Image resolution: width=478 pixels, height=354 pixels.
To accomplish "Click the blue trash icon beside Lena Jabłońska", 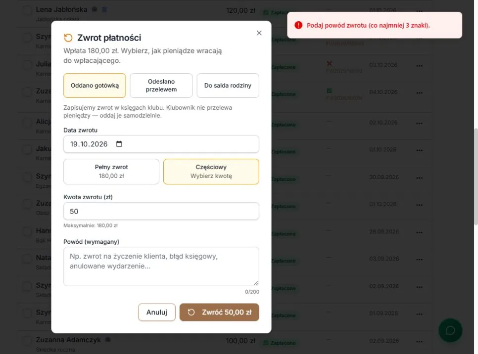I will [x=104, y=9].
